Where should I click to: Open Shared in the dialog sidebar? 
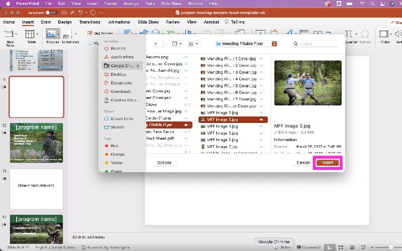[x=117, y=127]
